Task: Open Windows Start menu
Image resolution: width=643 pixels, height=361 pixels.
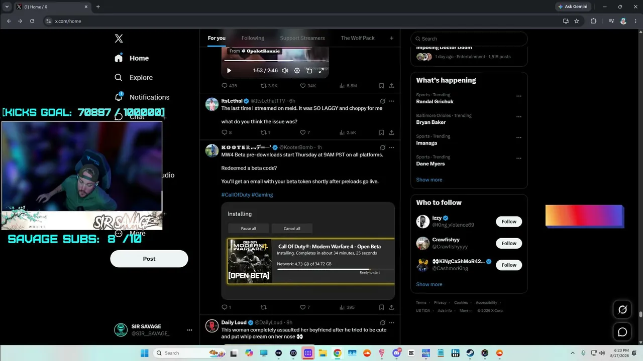Action: point(144,353)
